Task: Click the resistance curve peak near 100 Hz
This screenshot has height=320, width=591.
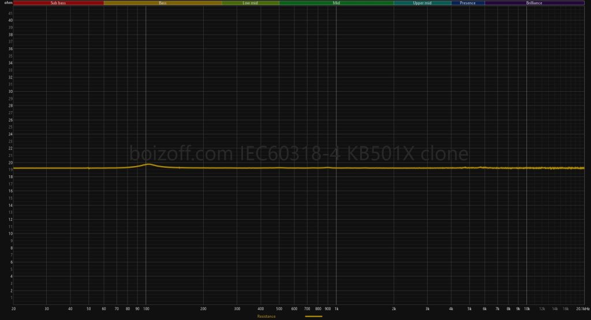Action: pyautogui.click(x=148, y=164)
